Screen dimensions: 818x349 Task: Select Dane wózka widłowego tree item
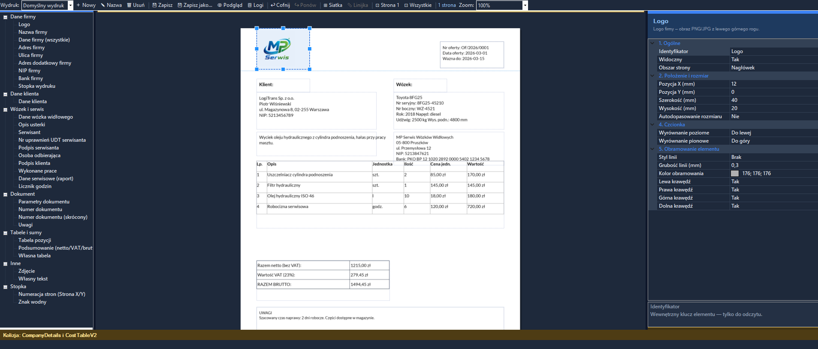tap(45, 117)
